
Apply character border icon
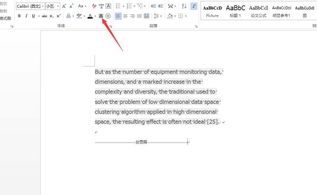coord(108,6)
